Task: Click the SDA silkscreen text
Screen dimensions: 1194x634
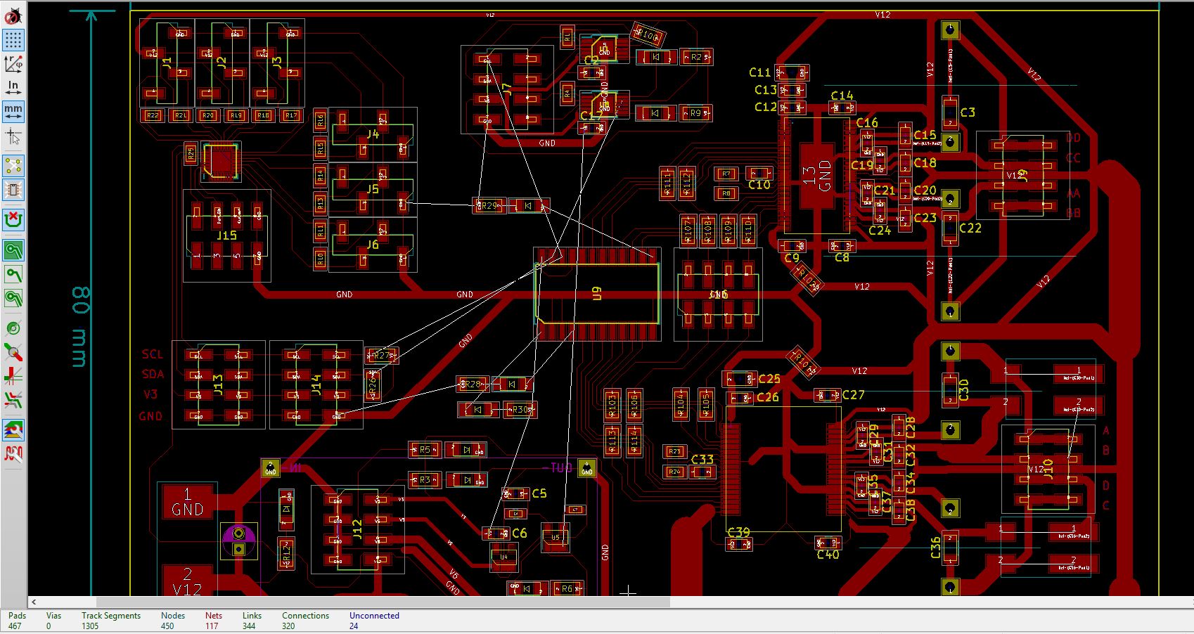Action: [153, 375]
